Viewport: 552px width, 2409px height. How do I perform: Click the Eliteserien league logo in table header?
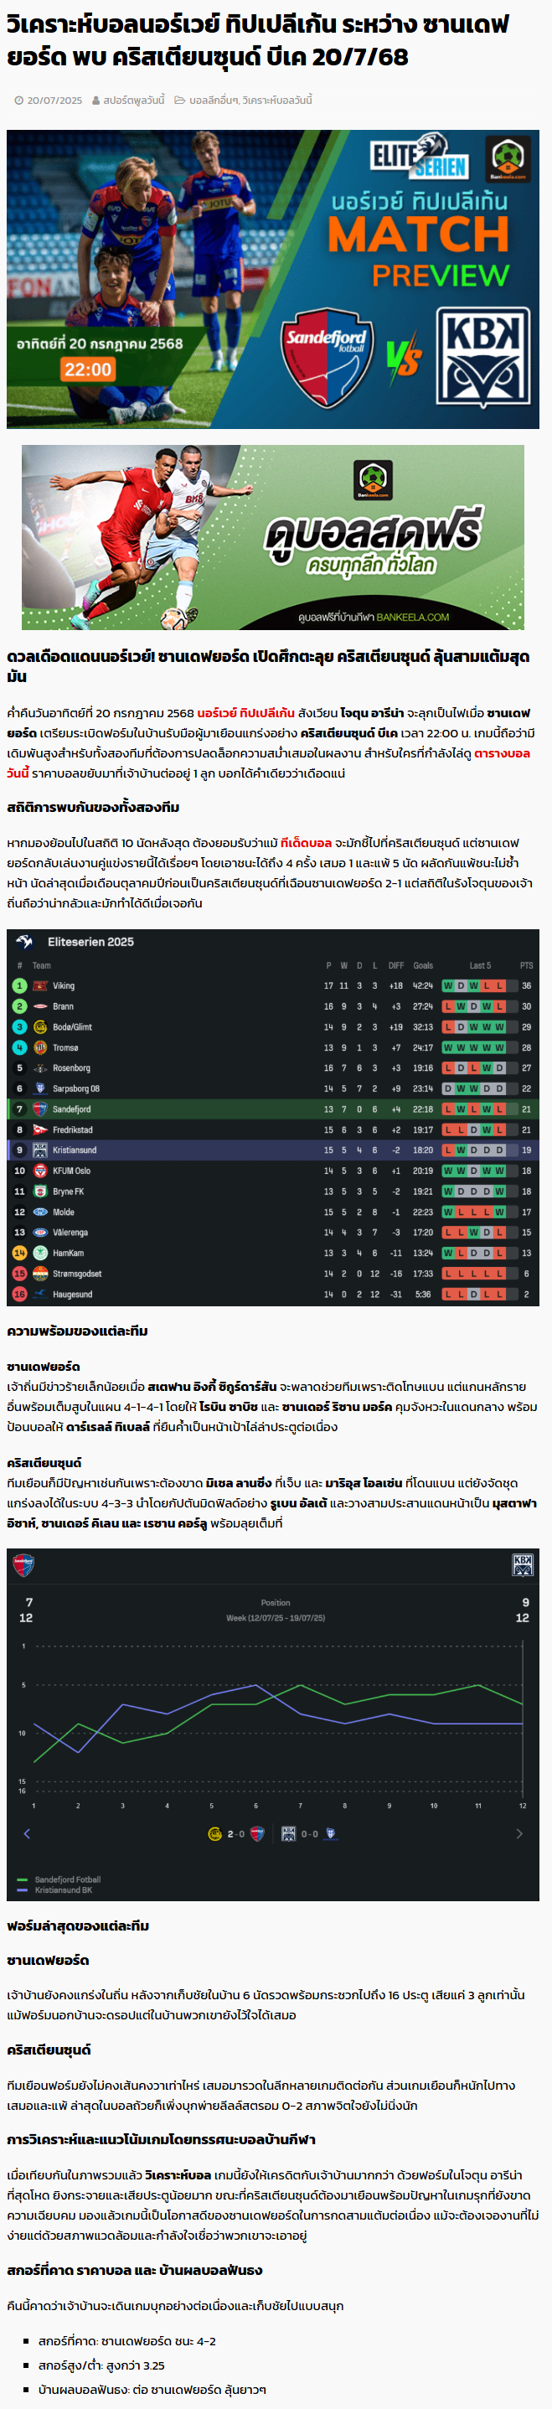[x=25, y=941]
